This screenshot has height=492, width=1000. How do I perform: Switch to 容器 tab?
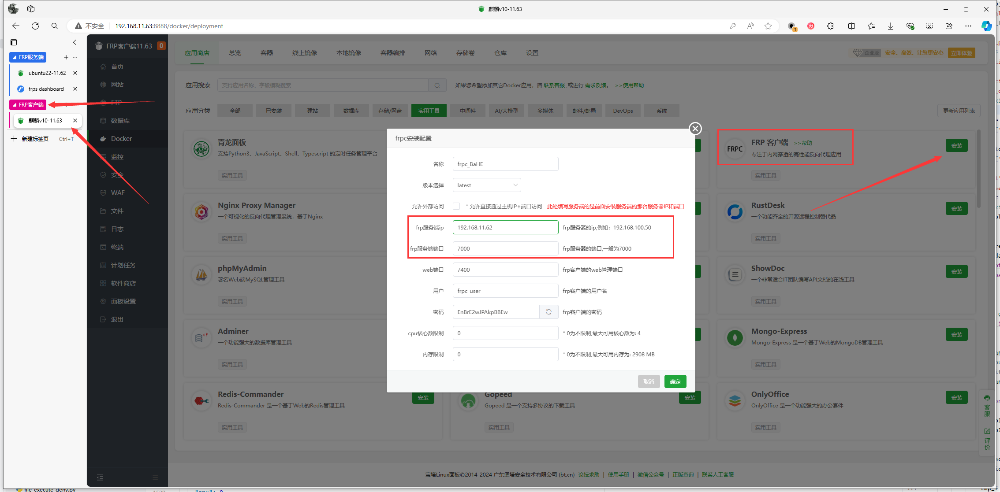click(267, 53)
